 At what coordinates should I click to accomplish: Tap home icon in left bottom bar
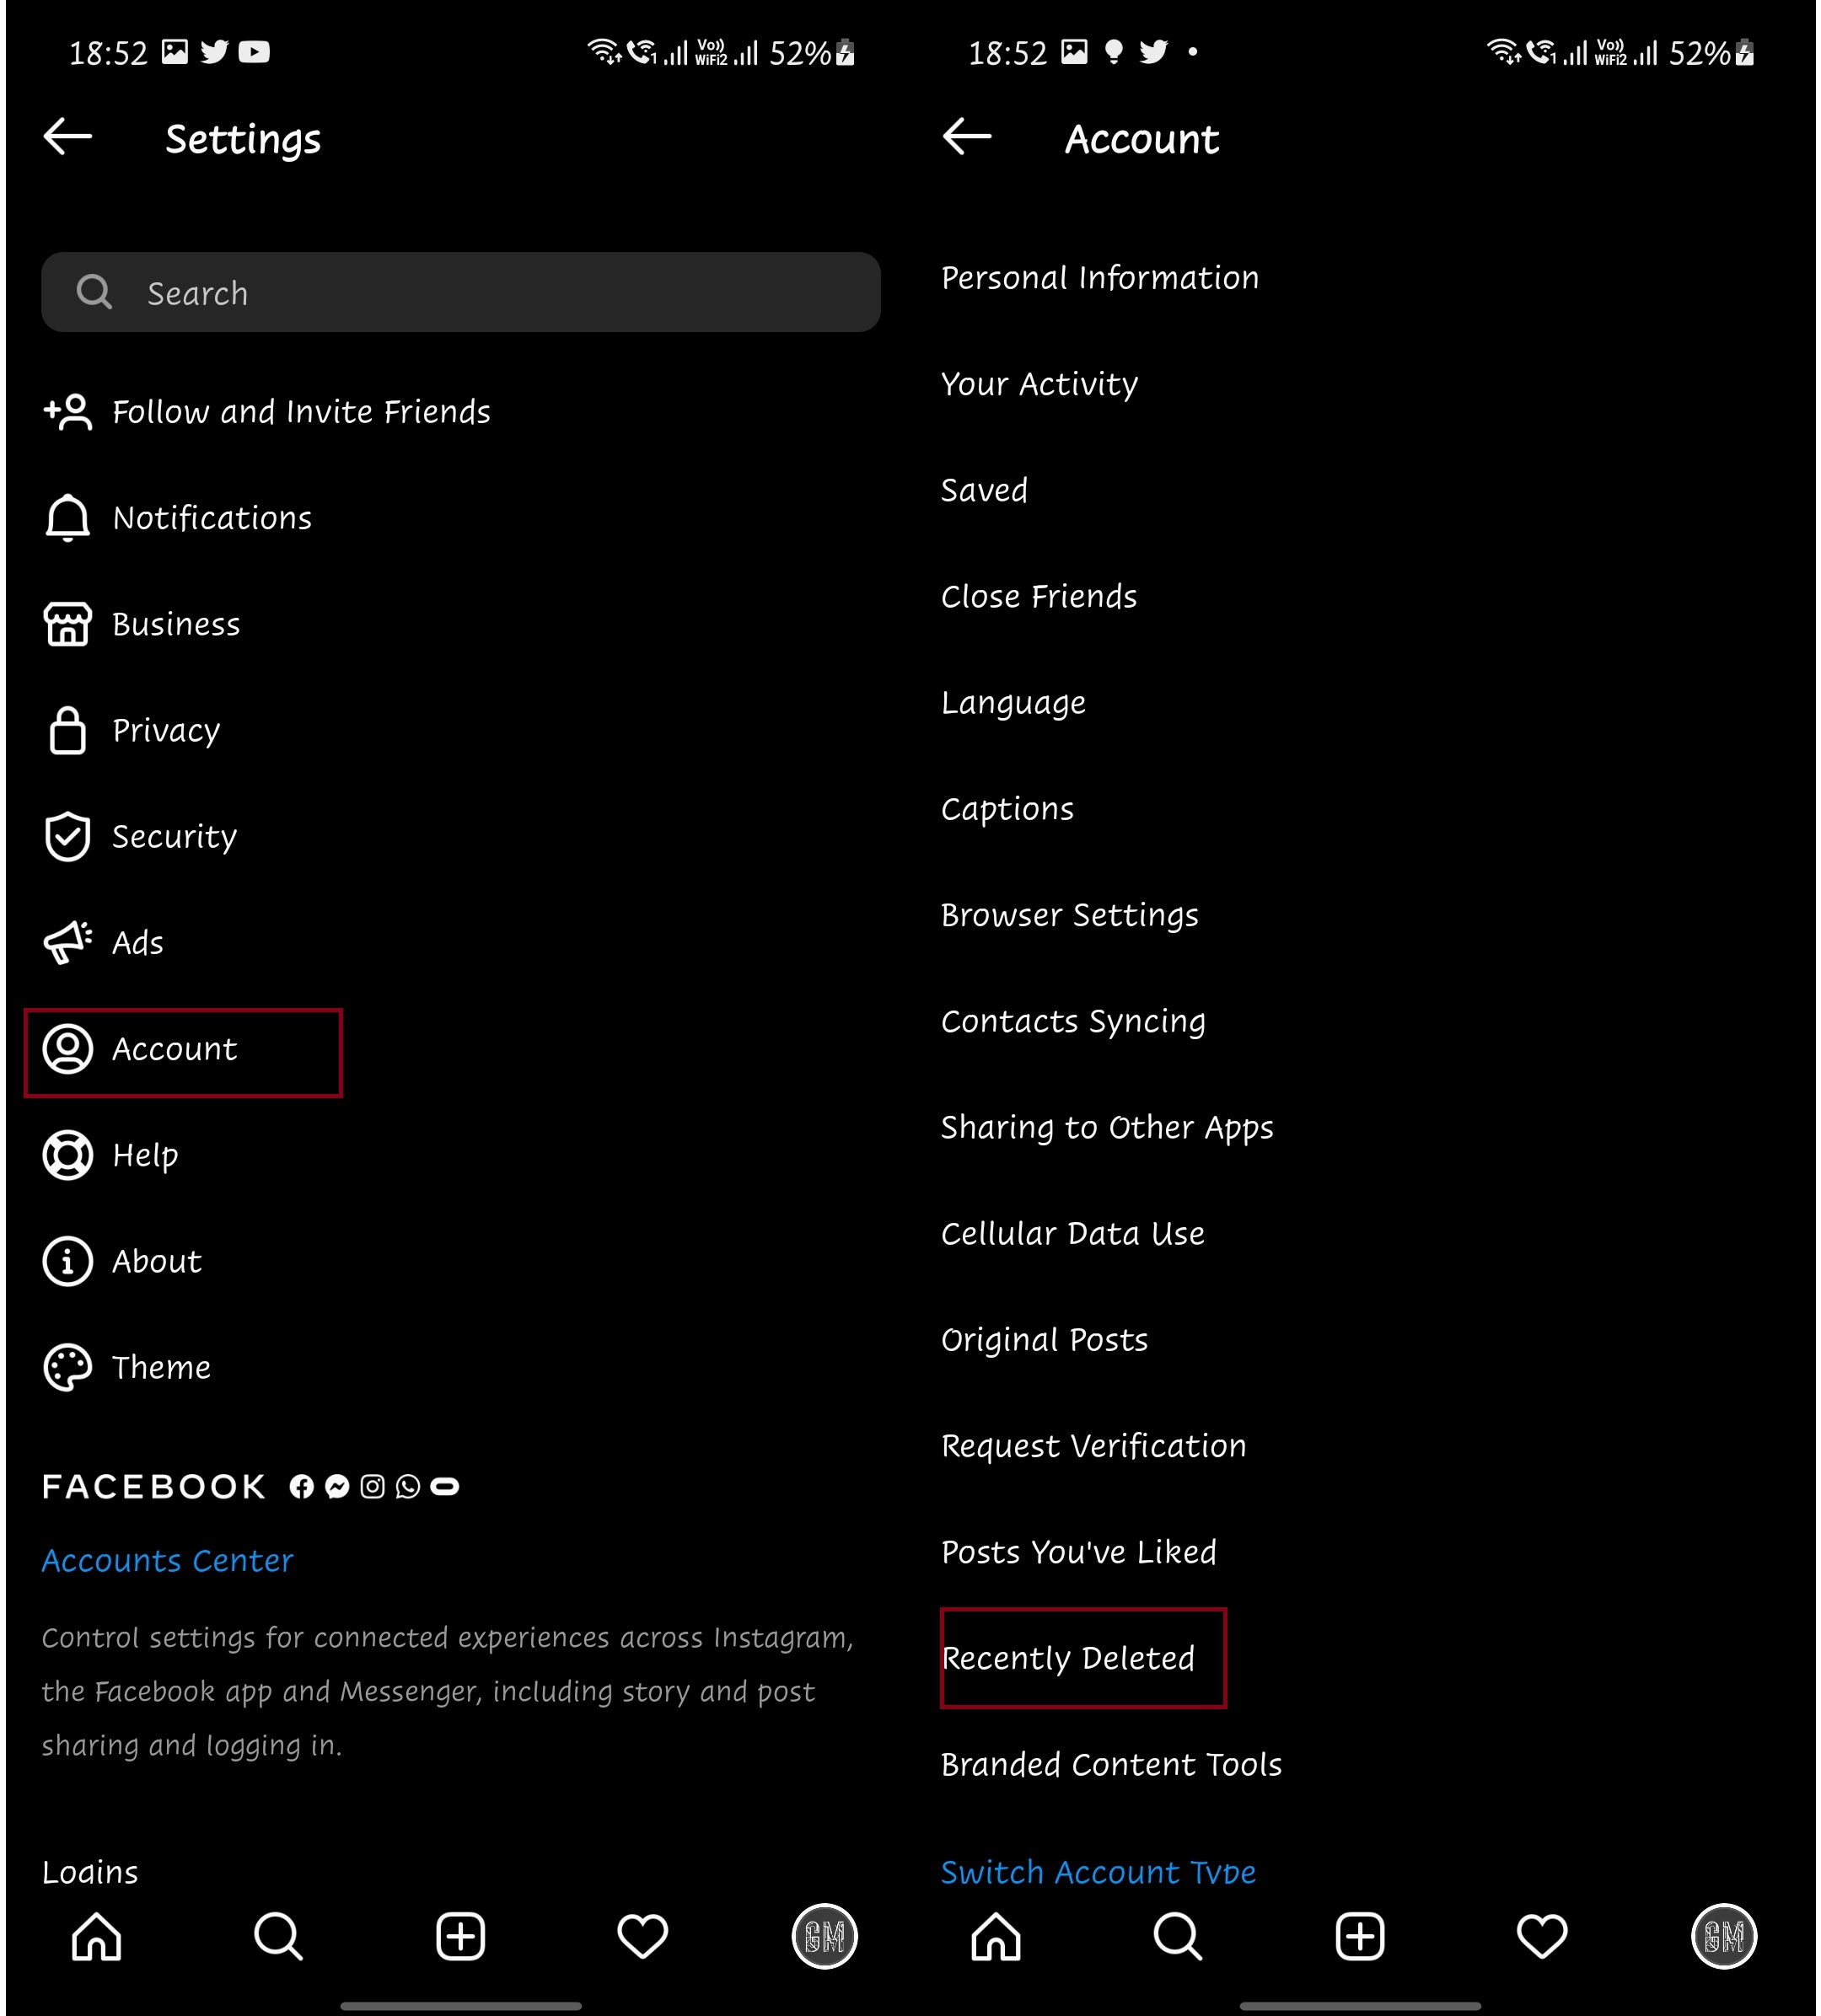[97, 1938]
